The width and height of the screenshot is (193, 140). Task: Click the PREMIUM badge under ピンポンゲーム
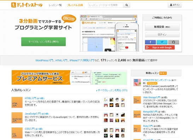click(152, 83)
